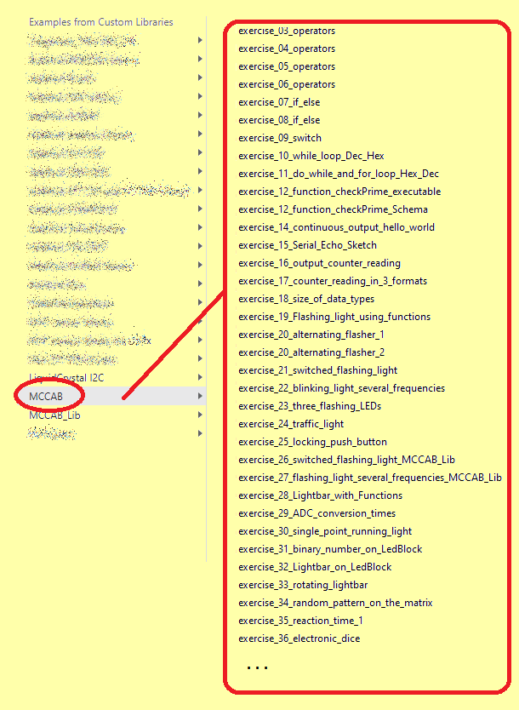Image resolution: width=519 pixels, height=710 pixels.
Task: Open exercise_30_single_point_running_light
Action: coord(325,531)
